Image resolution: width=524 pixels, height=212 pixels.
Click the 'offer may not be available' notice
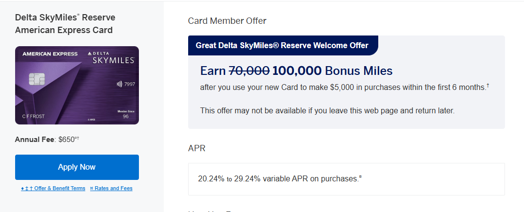click(327, 110)
